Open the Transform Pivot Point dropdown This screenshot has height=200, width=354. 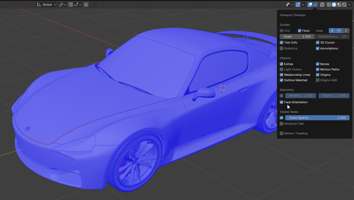(61, 5)
